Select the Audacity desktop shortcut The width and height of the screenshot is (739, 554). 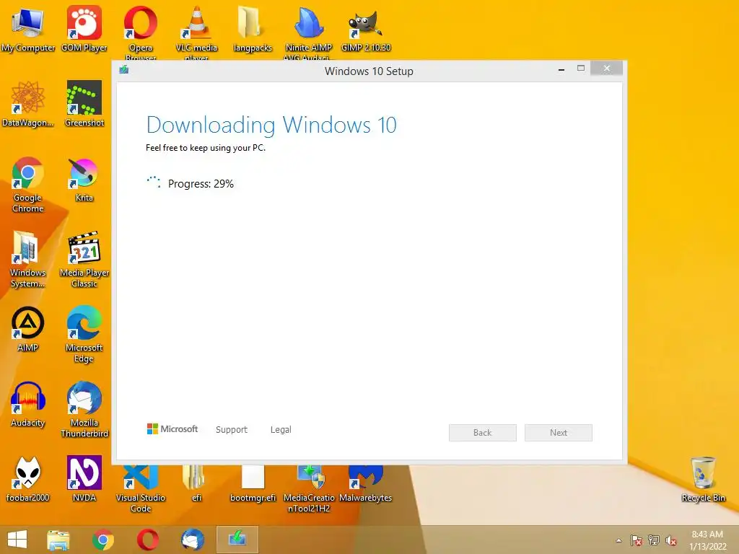(28, 404)
